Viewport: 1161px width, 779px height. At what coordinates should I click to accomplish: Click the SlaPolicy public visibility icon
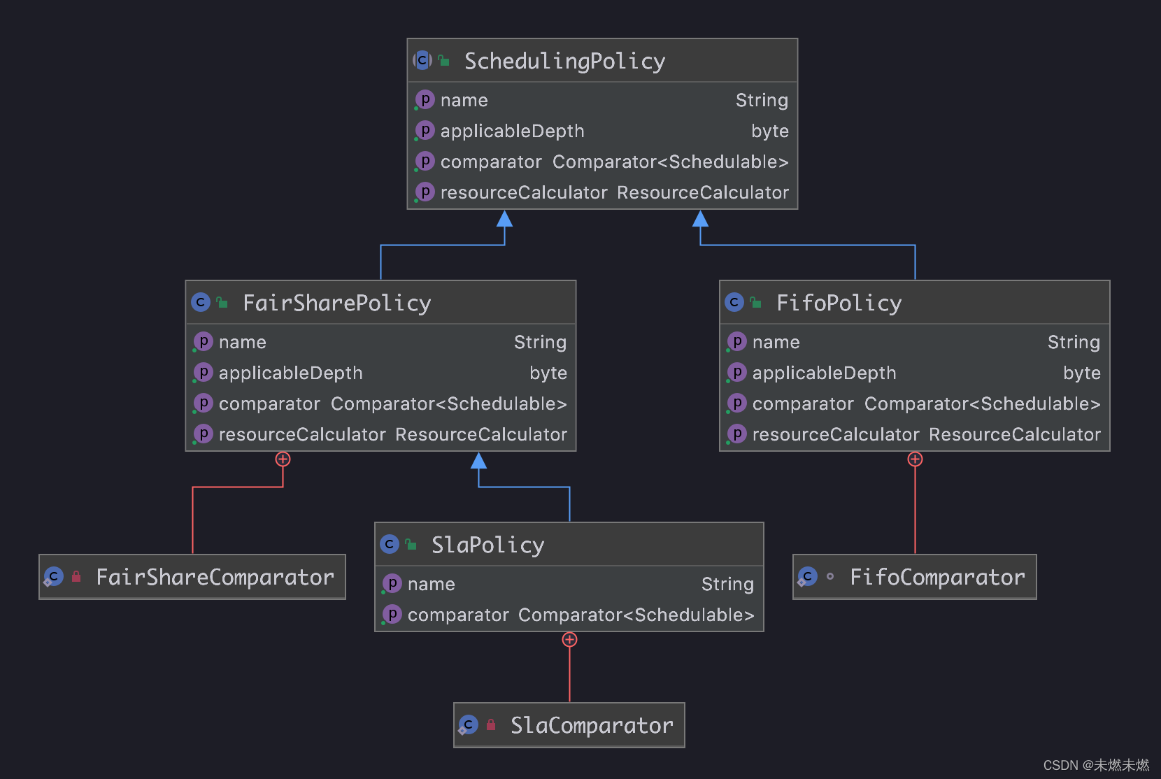tap(411, 545)
